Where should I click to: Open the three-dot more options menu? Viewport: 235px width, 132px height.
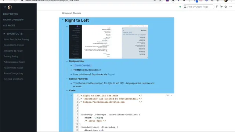(231, 7)
